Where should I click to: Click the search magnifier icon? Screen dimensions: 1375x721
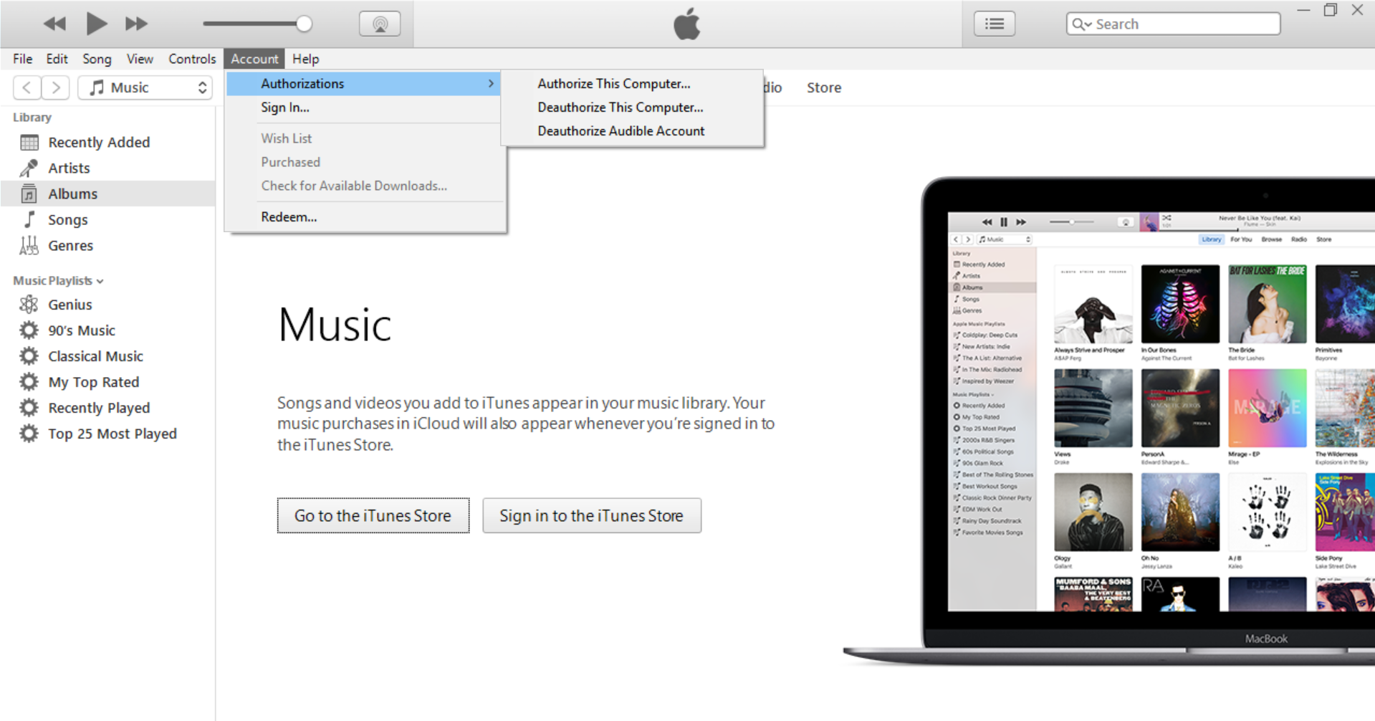click(x=1081, y=24)
